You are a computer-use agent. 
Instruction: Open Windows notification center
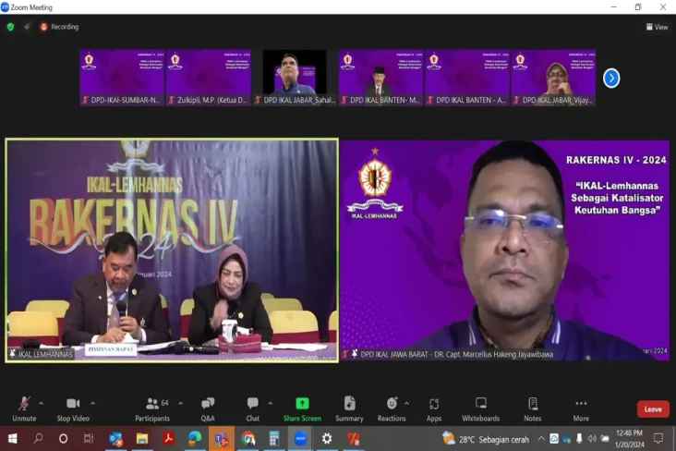pyautogui.click(x=658, y=439)
